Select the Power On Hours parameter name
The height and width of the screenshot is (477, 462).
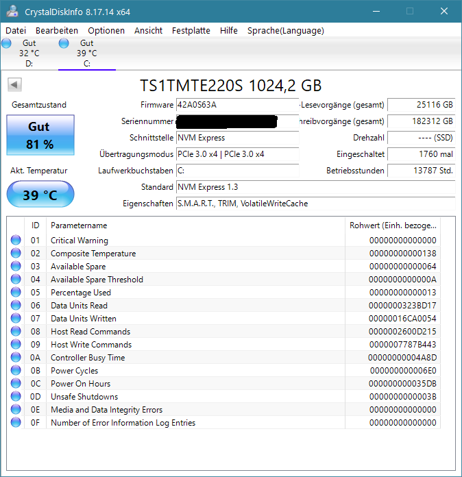[x=81, y=384]
